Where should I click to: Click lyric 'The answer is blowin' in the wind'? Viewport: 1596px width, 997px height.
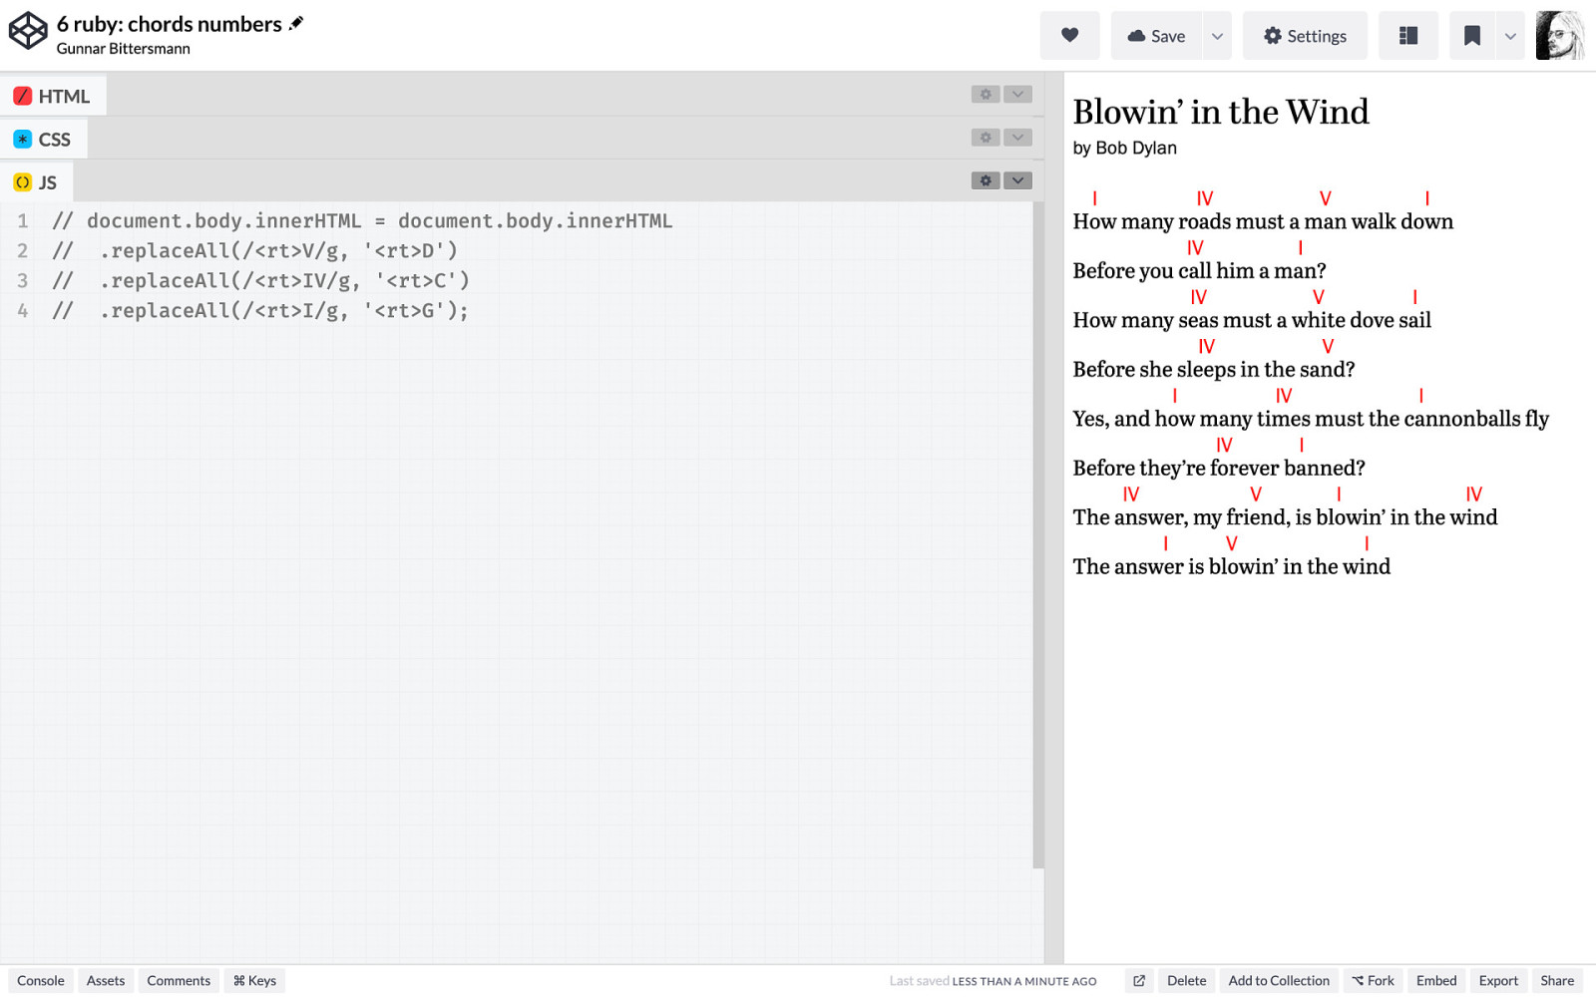point(1231,566)
